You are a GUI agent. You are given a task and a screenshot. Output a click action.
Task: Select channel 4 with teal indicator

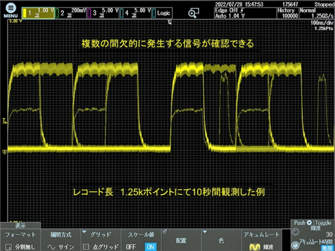click(x=135, y=13)
